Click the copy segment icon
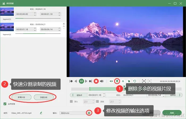The height and width of the screenshot is (119, 186). [x=129, y=81]
